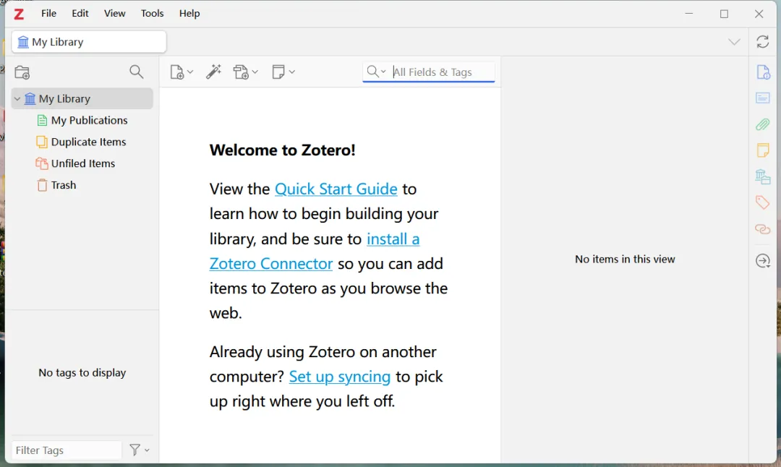Screen dimensions: 781x467
Task: Open the search mode dropdown magnifier
Action: (376, 72)
